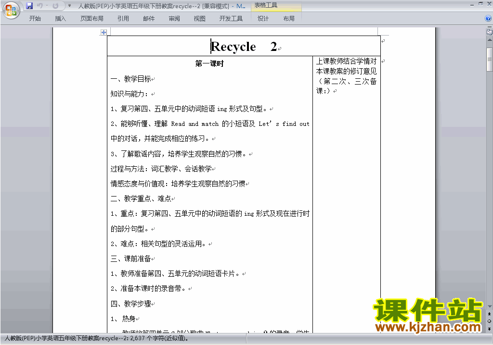
Task: Open the 开发工具 ribbon tab
Action: (x=231, y=19)
